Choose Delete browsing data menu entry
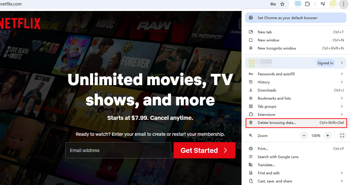Viewport: 350px width, 185px height. click(296, 123)
